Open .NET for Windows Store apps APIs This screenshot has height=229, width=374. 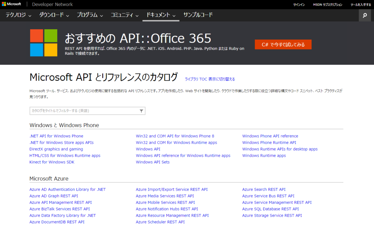coord(61,142)
